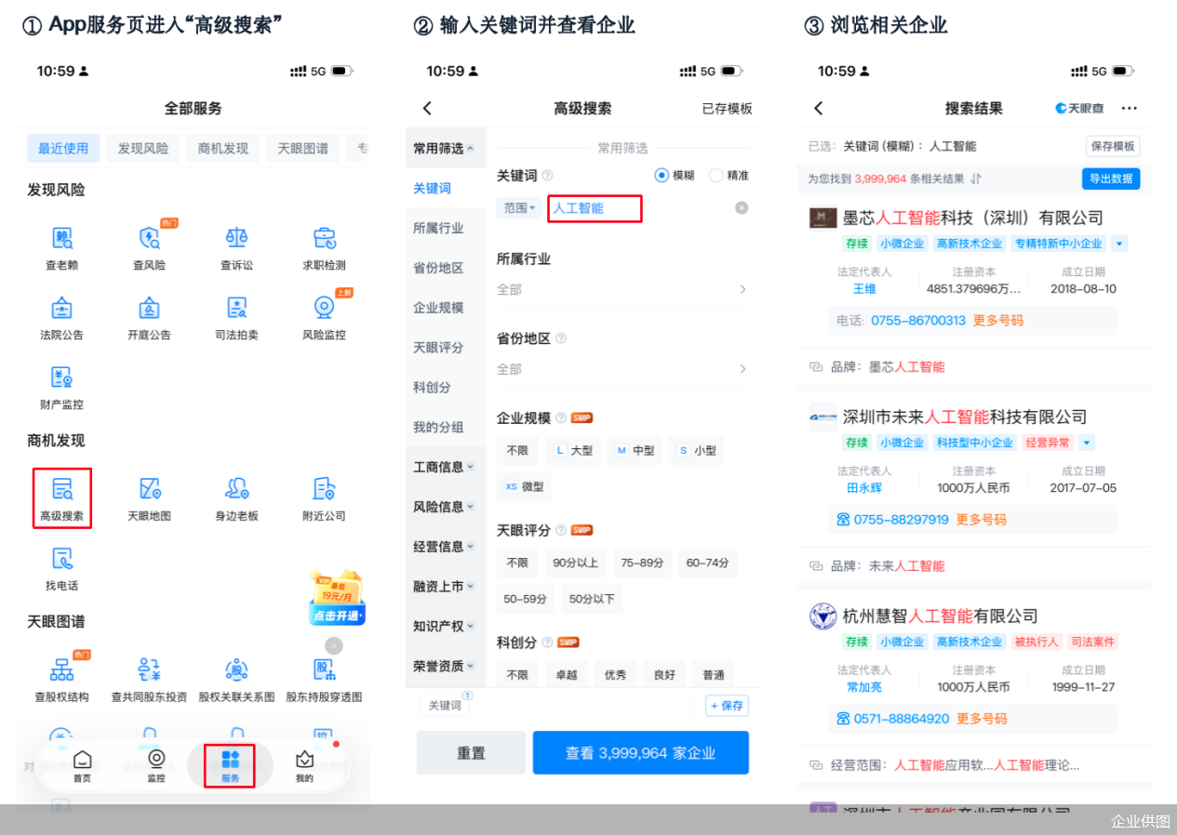Open the 身边老板 icon
The image size is (1177, 835).
(x=236, y=489)
